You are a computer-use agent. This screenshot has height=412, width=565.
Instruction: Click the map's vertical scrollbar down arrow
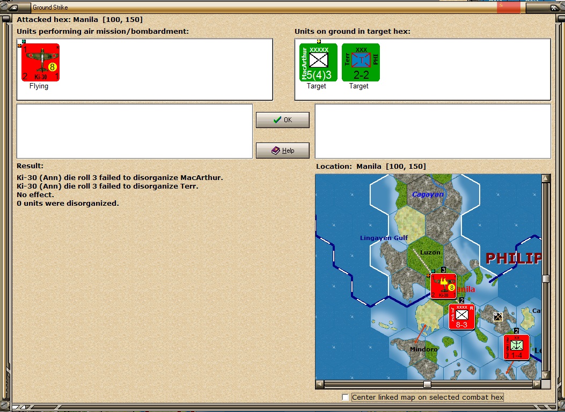546,376
